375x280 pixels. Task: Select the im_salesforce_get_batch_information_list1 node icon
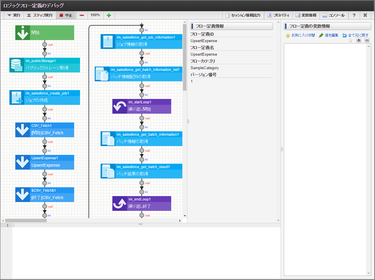pyautogui.click(x=102, y=74)
